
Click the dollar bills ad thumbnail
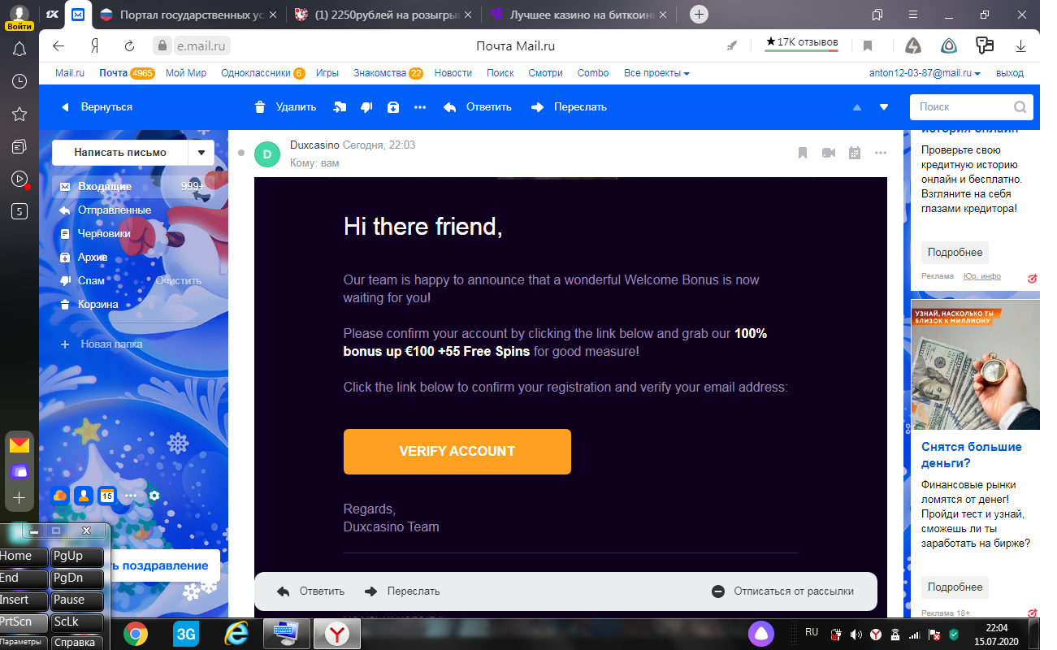pos(975,365)
